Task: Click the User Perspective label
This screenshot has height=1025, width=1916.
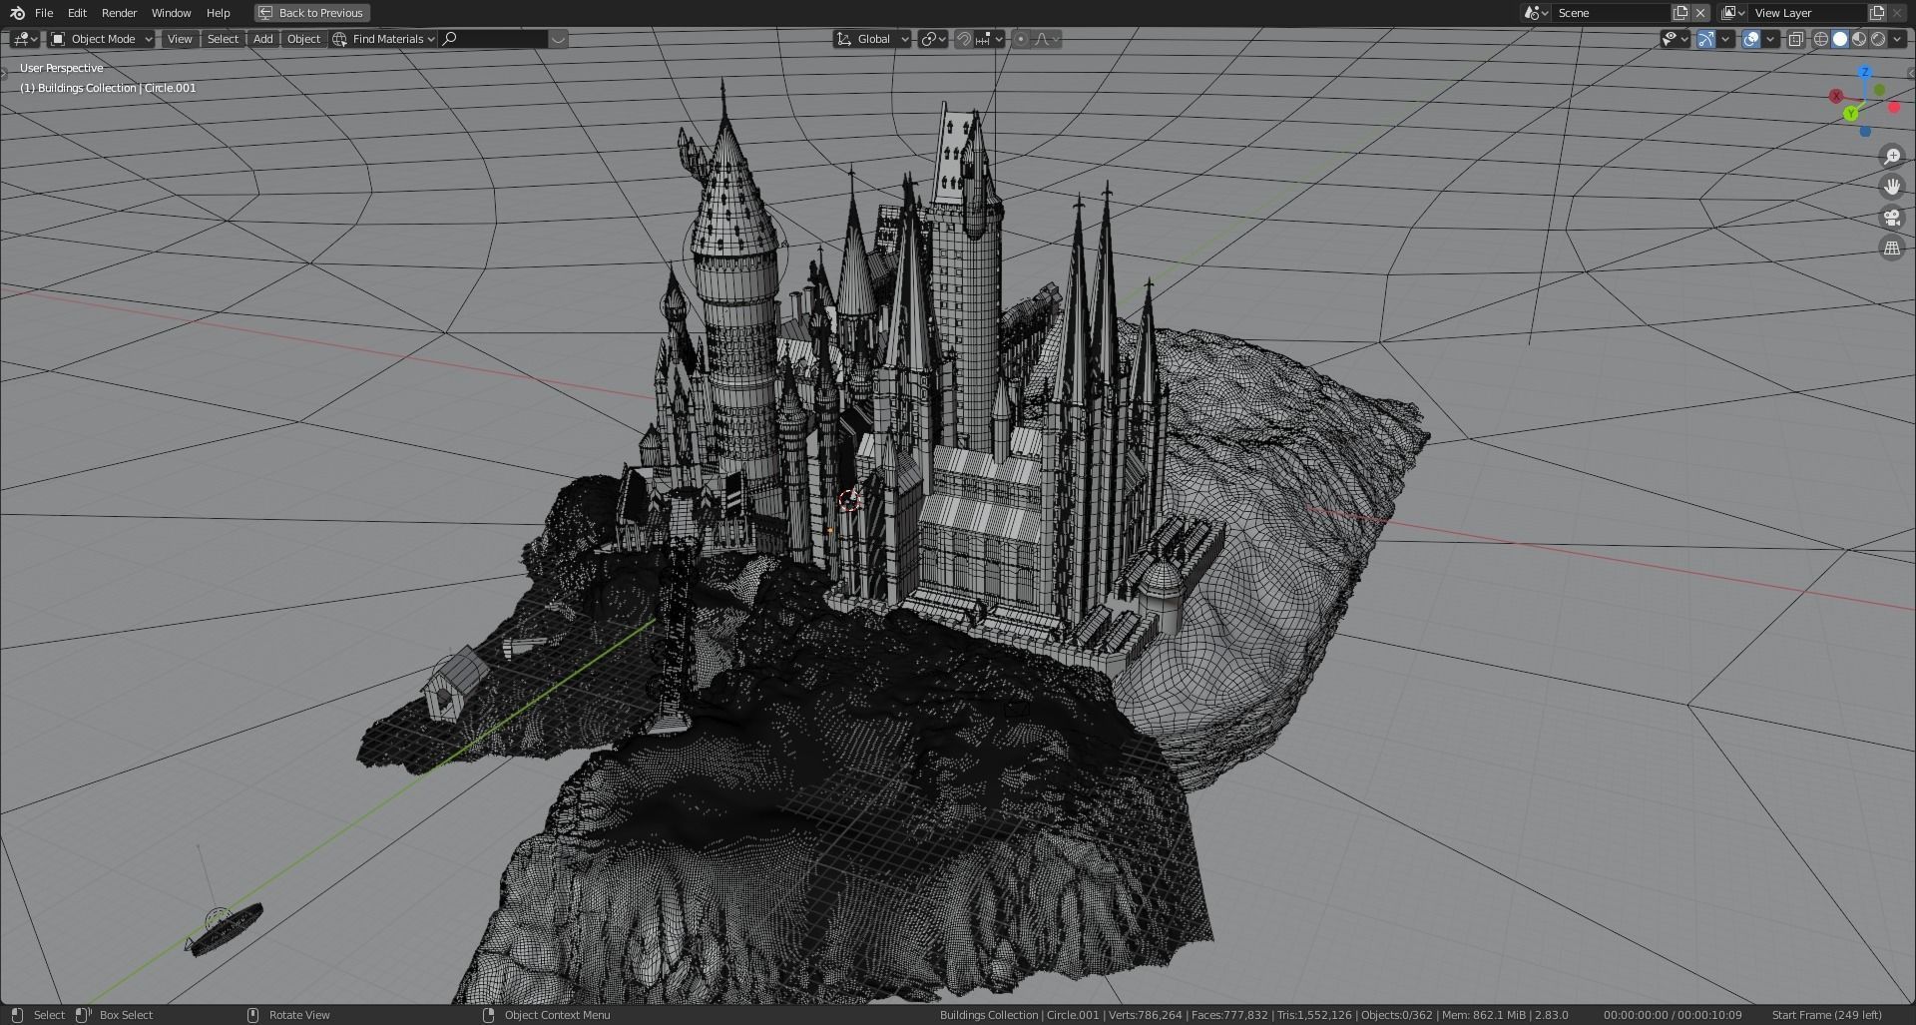Action: click(x=62, y=68)
